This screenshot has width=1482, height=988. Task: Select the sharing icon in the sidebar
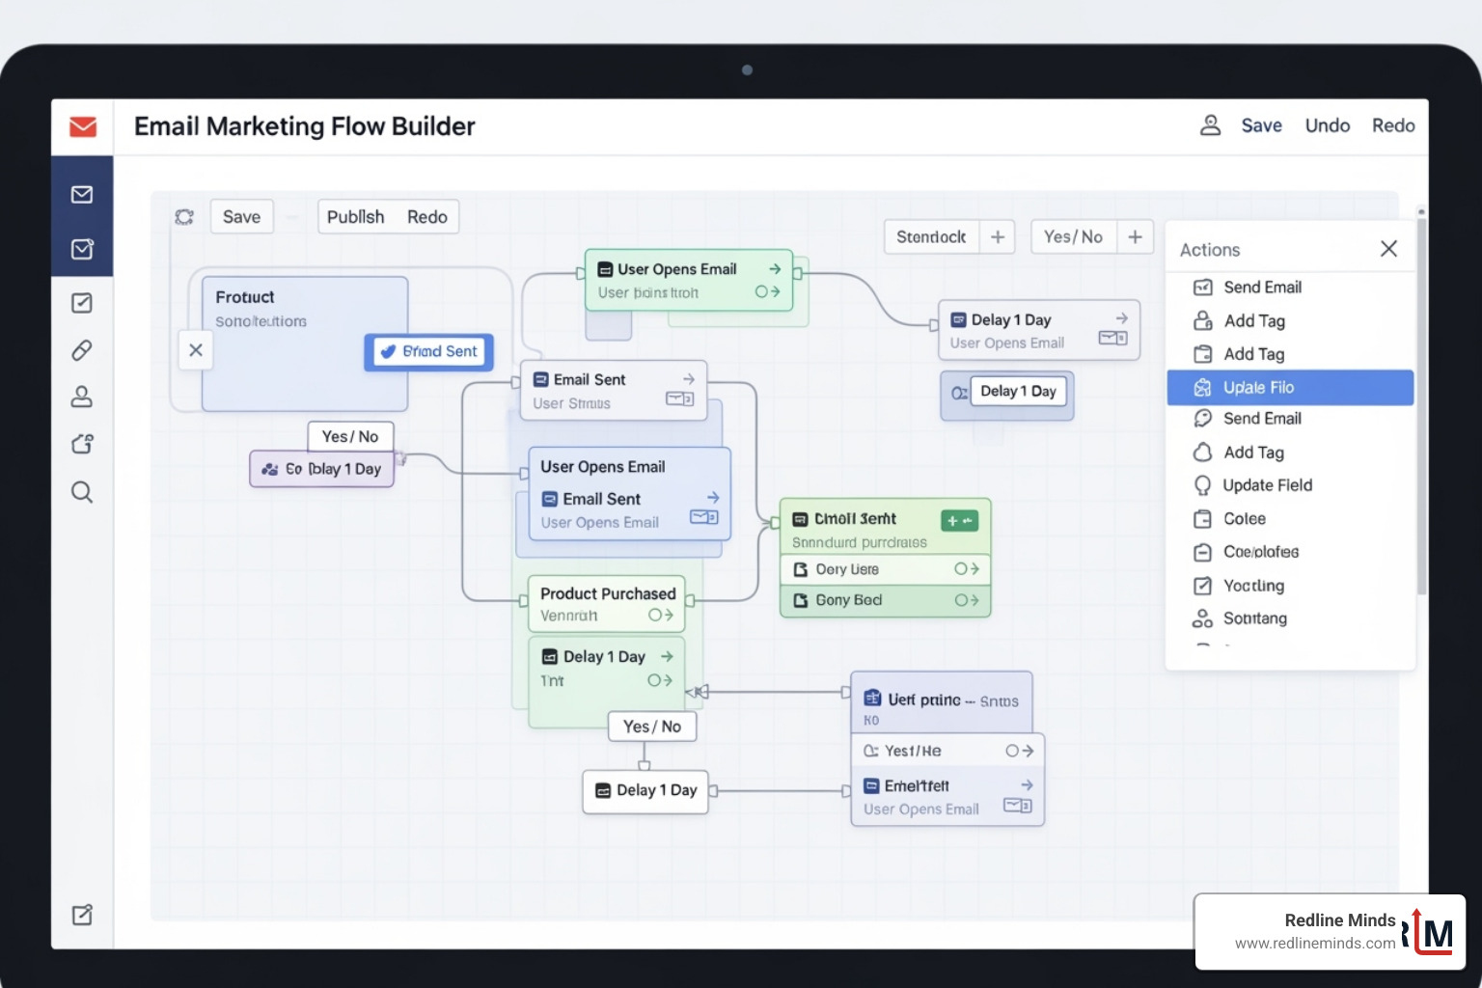click(x=82, y=443)
